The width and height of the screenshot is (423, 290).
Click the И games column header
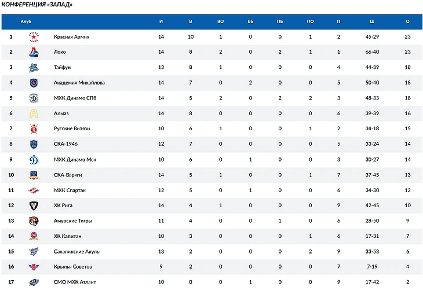(x=161, y=21)
